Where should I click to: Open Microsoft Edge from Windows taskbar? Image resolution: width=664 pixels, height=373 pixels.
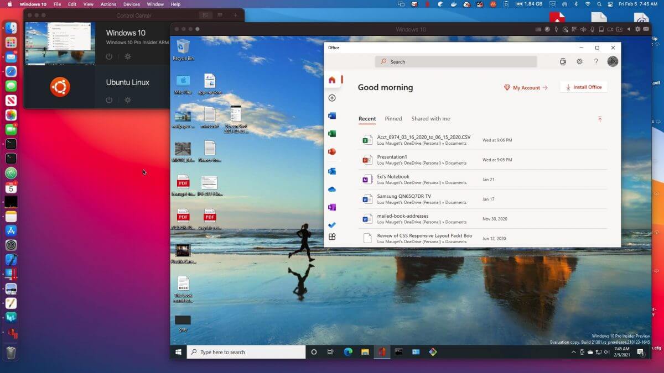(348, 352)
